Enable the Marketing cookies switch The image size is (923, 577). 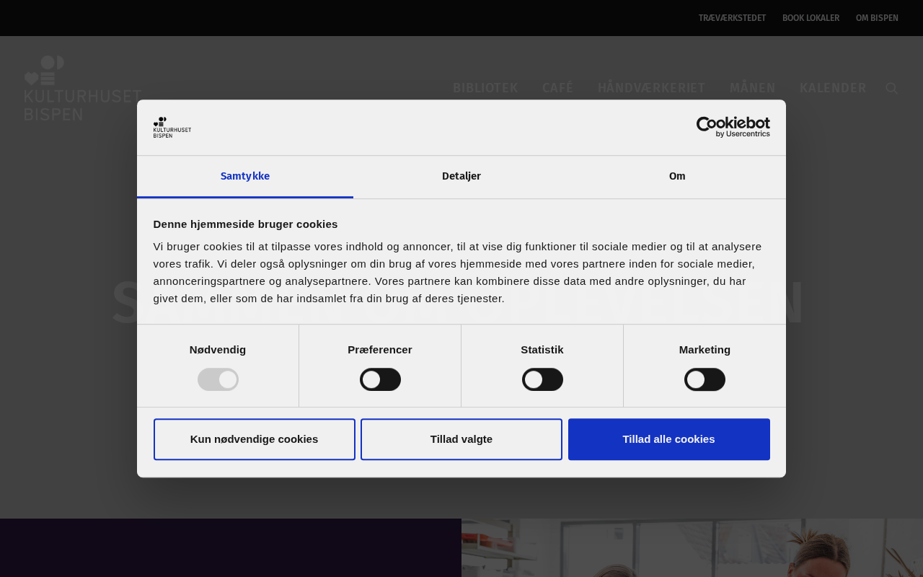[705, 379]
